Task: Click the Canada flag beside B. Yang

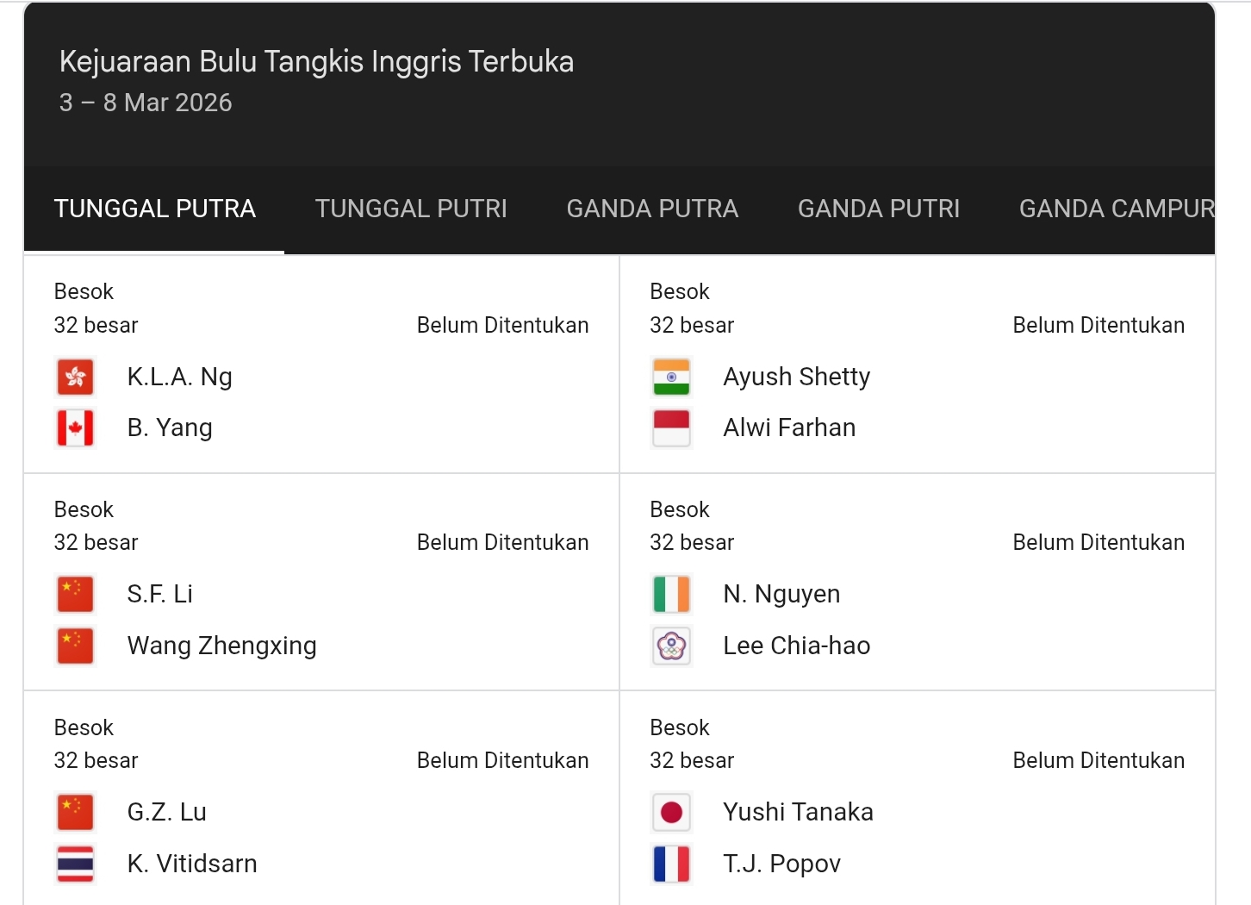Action: [x=75, y=428]
